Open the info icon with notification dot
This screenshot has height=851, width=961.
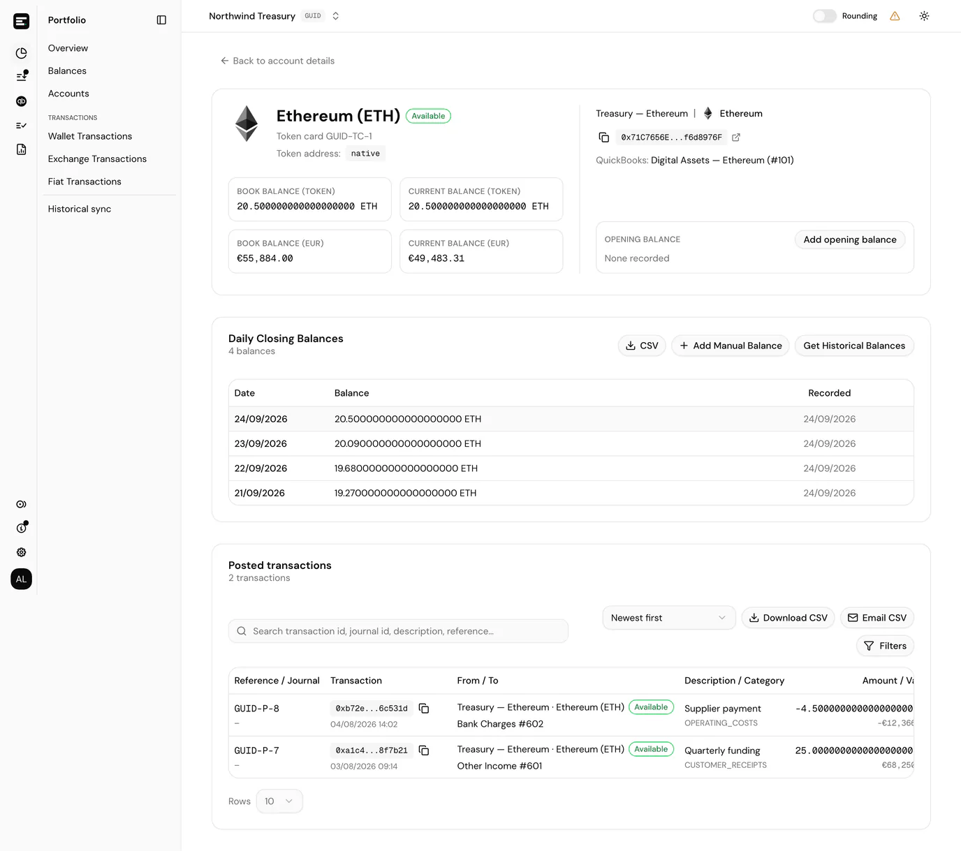tap(22, 528)
